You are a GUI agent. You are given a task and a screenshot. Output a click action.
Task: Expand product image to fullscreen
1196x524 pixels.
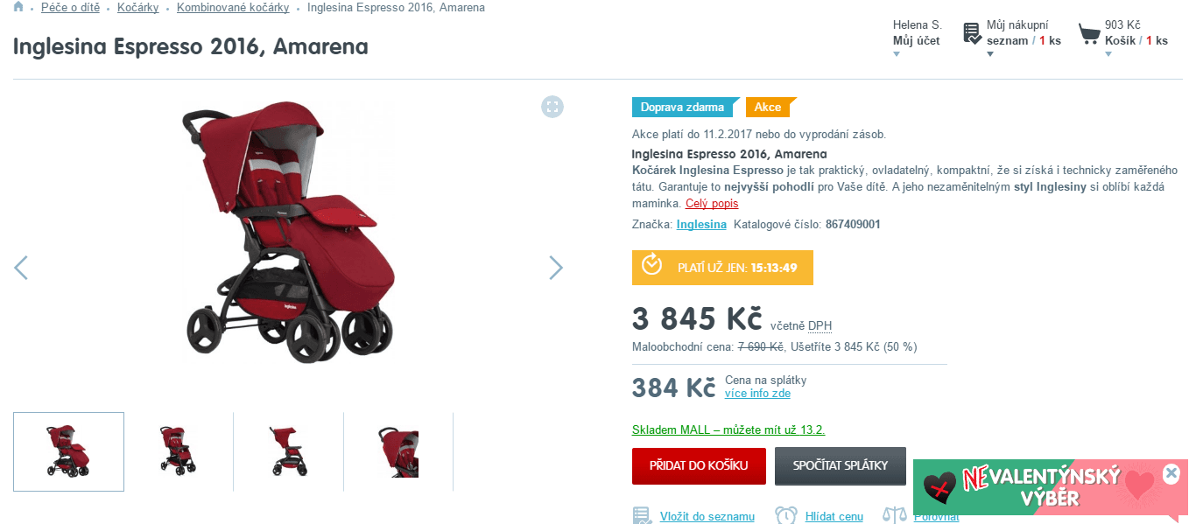click(x=552, y=107)
